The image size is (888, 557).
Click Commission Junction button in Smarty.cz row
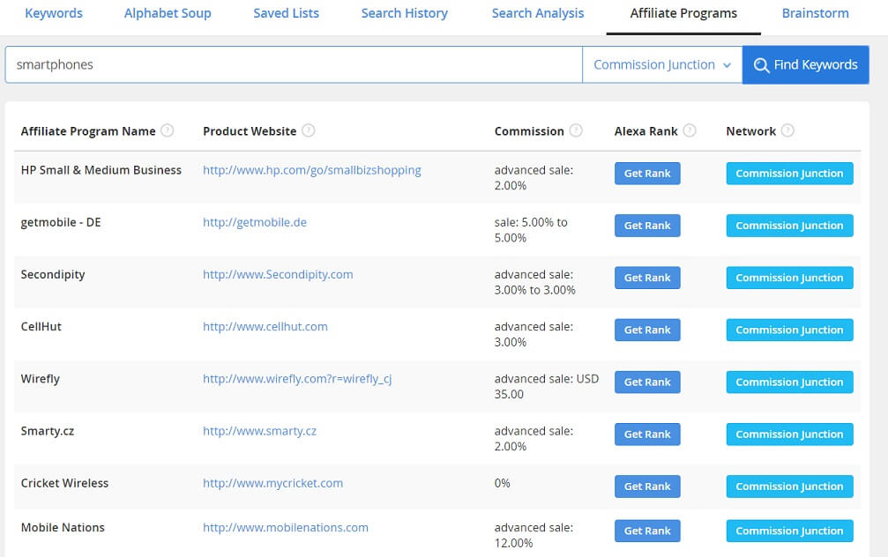tap(789, 434)
